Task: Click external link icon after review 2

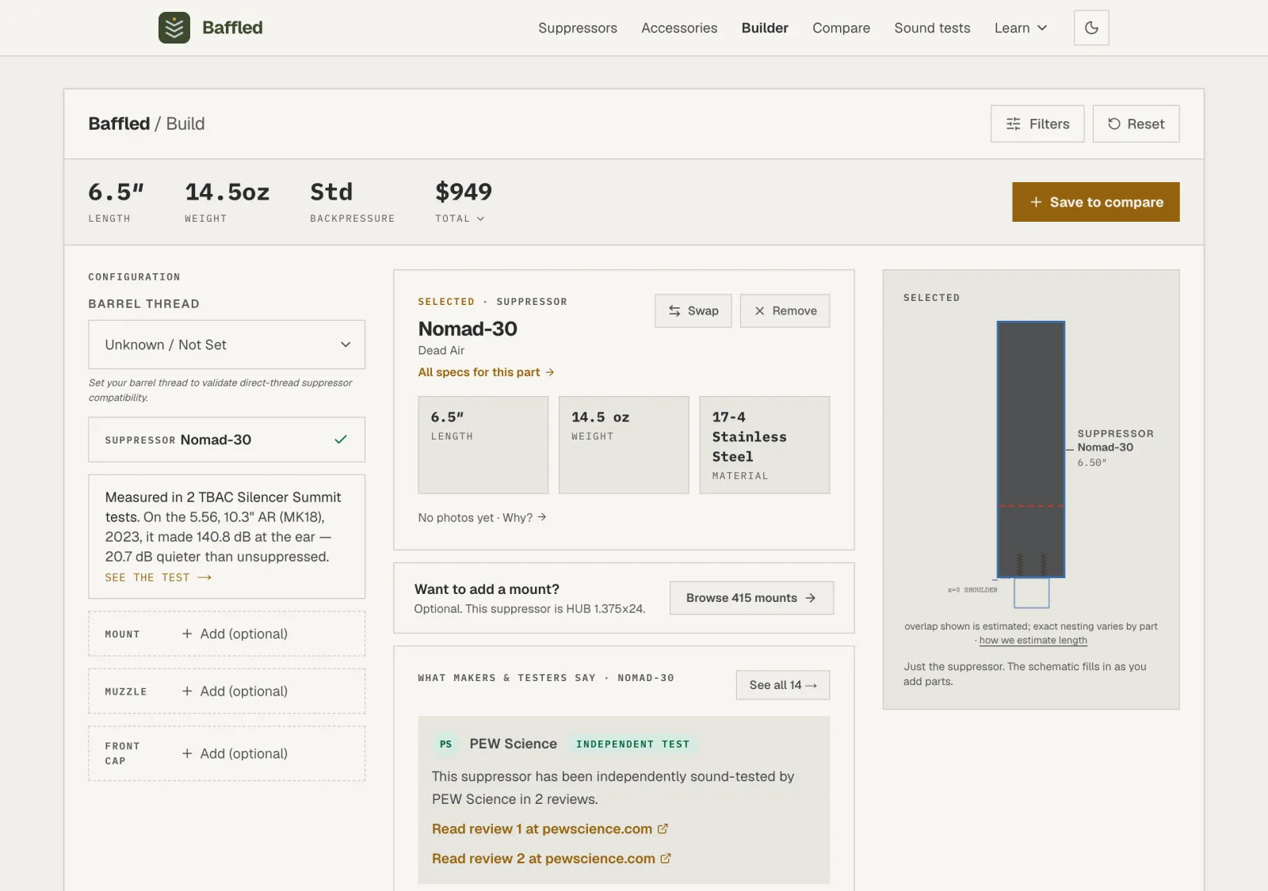Action: [666, 858]
